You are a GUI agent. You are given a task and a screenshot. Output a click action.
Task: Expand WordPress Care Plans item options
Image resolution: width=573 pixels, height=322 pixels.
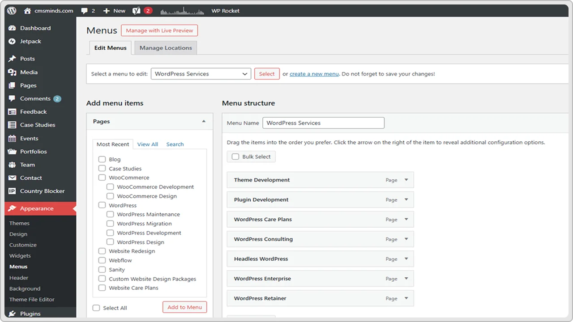[x=406, y=219]
